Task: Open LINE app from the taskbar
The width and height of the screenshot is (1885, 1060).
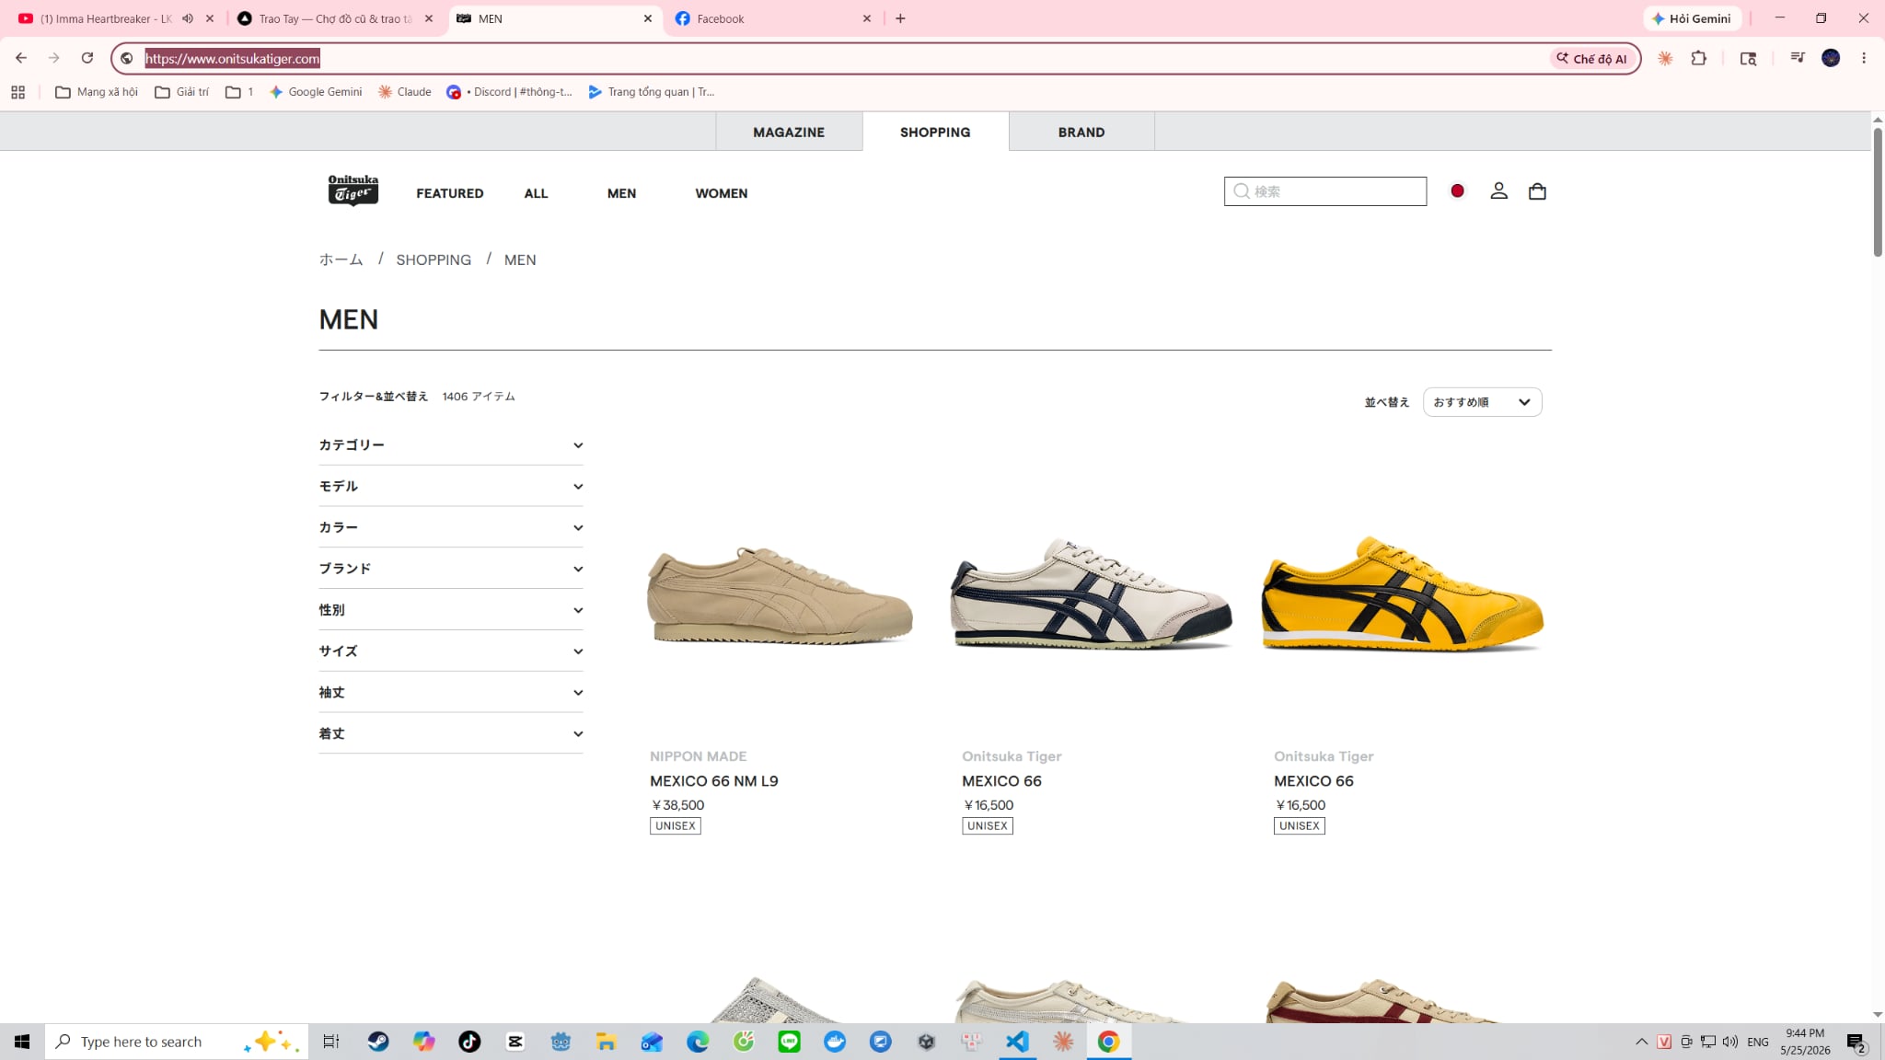Action: (789, 1042)
